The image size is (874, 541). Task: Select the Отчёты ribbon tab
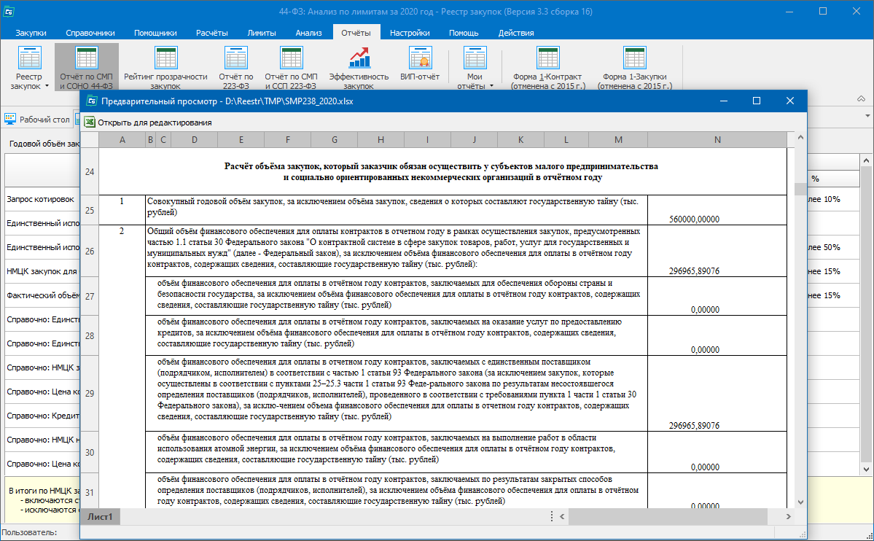356,32
